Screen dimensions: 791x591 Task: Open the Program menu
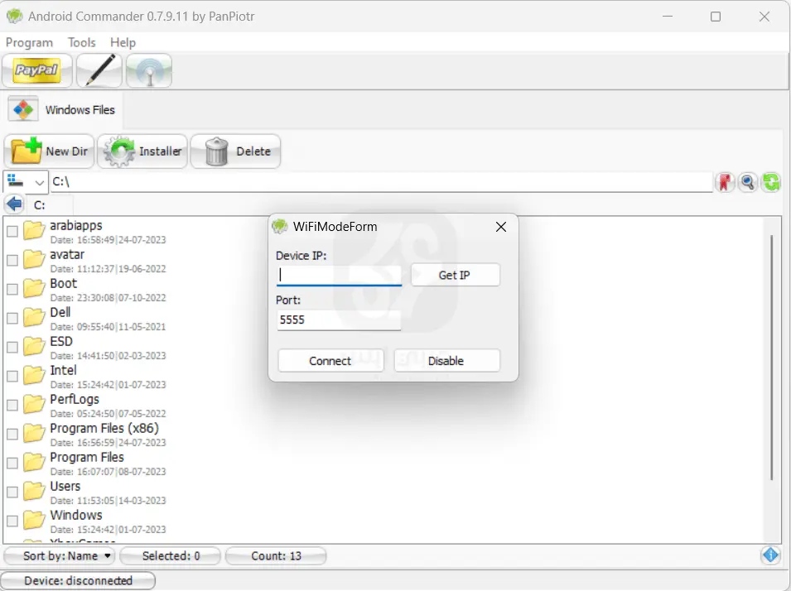[29, 42]
